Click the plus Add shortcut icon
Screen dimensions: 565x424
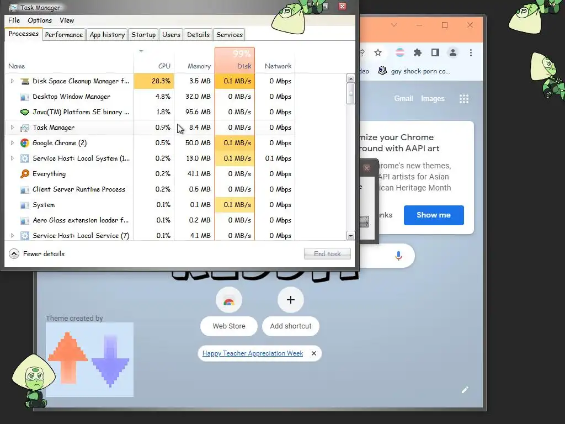click(x=291, y=300)
